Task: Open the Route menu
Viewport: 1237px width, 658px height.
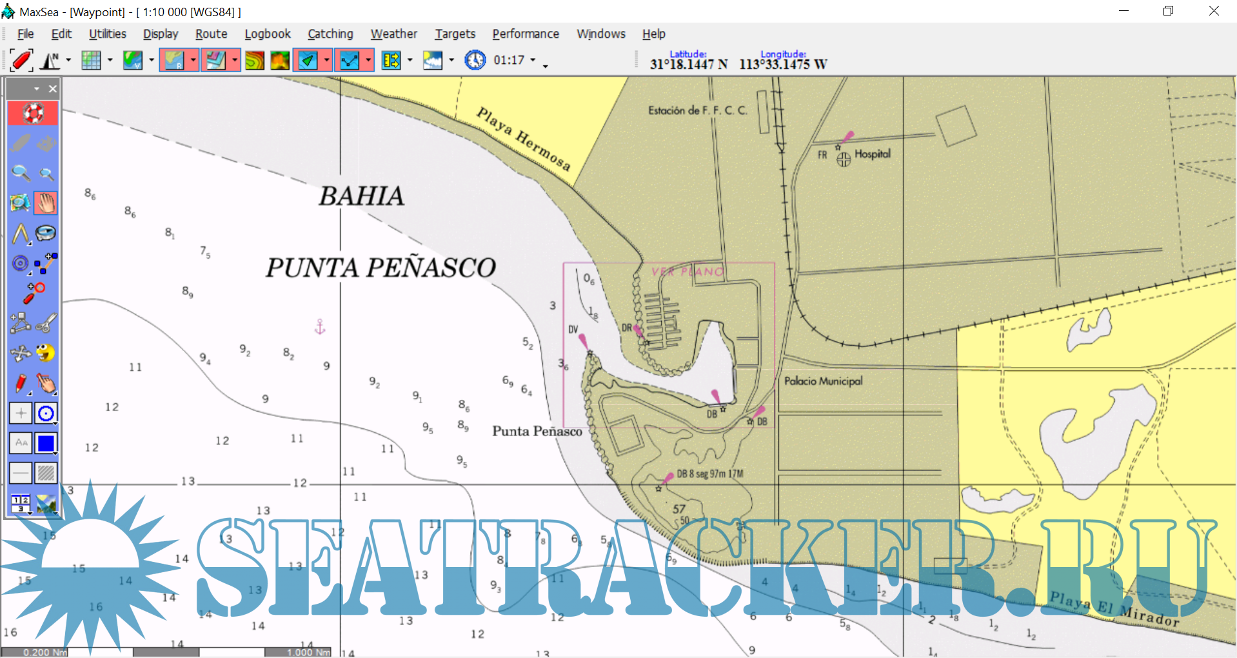Action: point(211,34)
